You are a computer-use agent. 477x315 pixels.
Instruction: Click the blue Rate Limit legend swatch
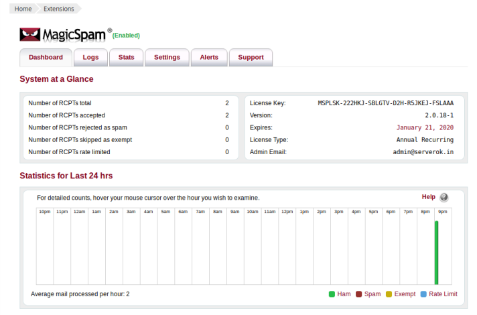coord(423,294)
